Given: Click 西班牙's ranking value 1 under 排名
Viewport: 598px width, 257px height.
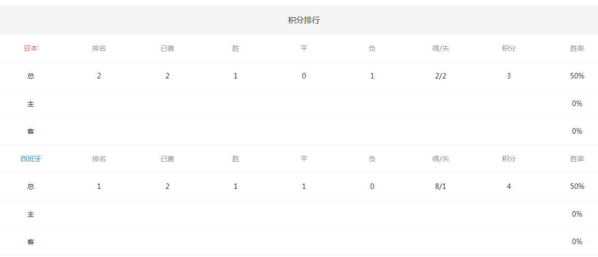Looking at the screenshot, I should (x=99, y=186).
